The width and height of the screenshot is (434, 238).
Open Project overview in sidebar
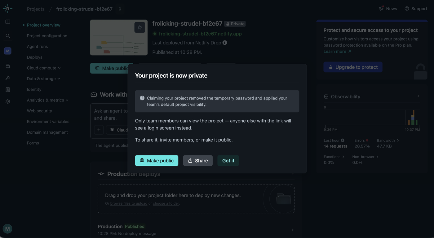pos(43,25)
